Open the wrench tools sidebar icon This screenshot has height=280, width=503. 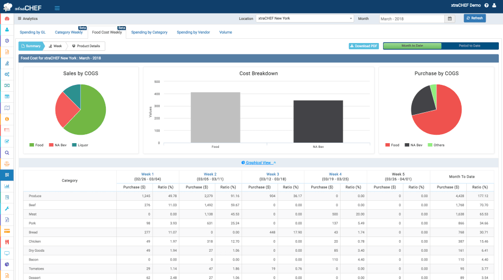7,209
